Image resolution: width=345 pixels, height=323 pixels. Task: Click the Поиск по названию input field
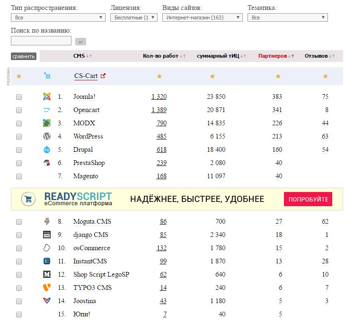pos(41,41)
